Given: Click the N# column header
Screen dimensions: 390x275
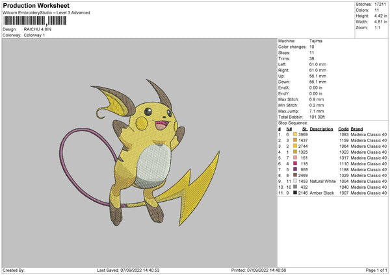Looking at the screenshot, I should [x=289, y=129].
